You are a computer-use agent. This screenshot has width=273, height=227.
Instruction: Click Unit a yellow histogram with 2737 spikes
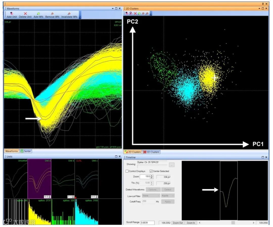(39, 212)
